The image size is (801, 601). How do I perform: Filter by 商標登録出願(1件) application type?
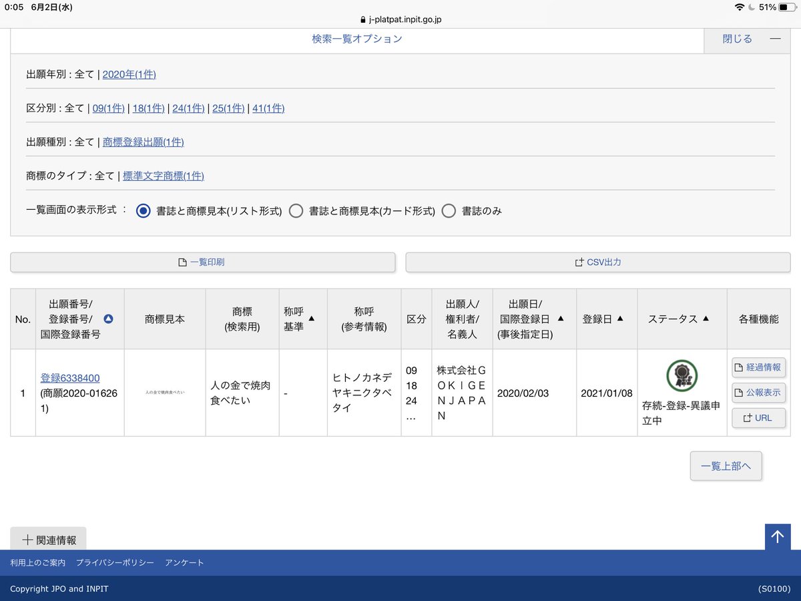[144, 142]
